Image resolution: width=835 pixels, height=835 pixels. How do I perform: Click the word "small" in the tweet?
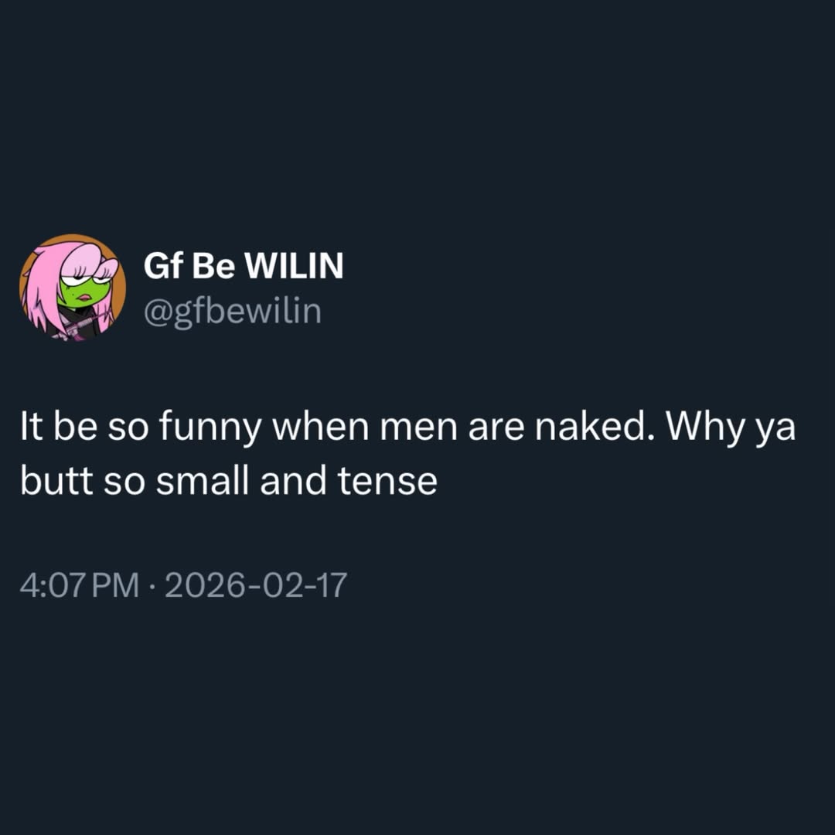click(x=203, y=480)
